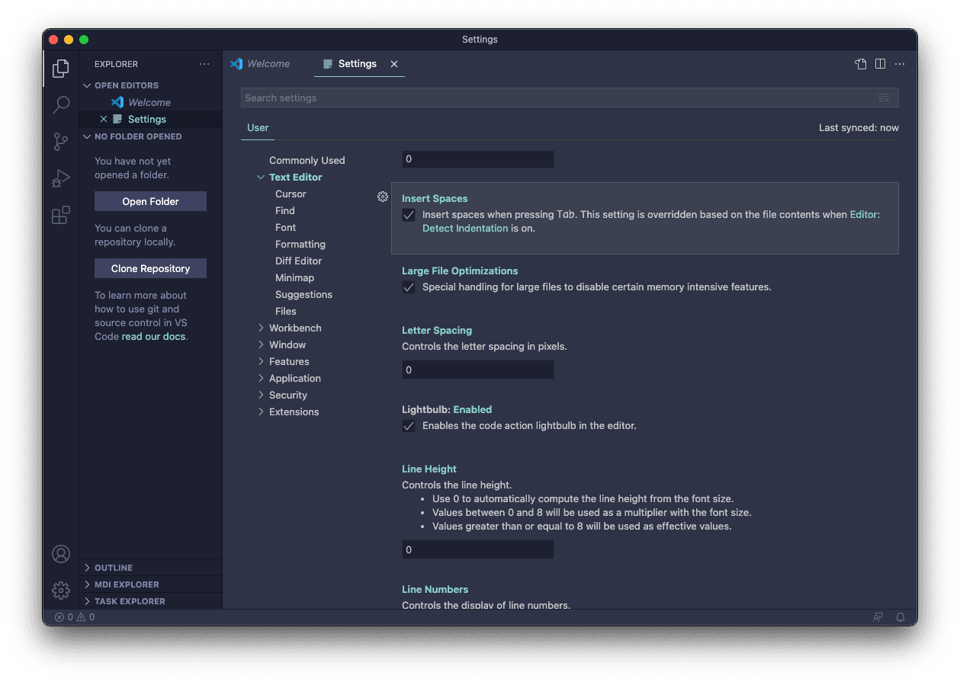Select Diff Editor settings section
The width and height of the screenshot is (960, 682).
pos(299,261)
